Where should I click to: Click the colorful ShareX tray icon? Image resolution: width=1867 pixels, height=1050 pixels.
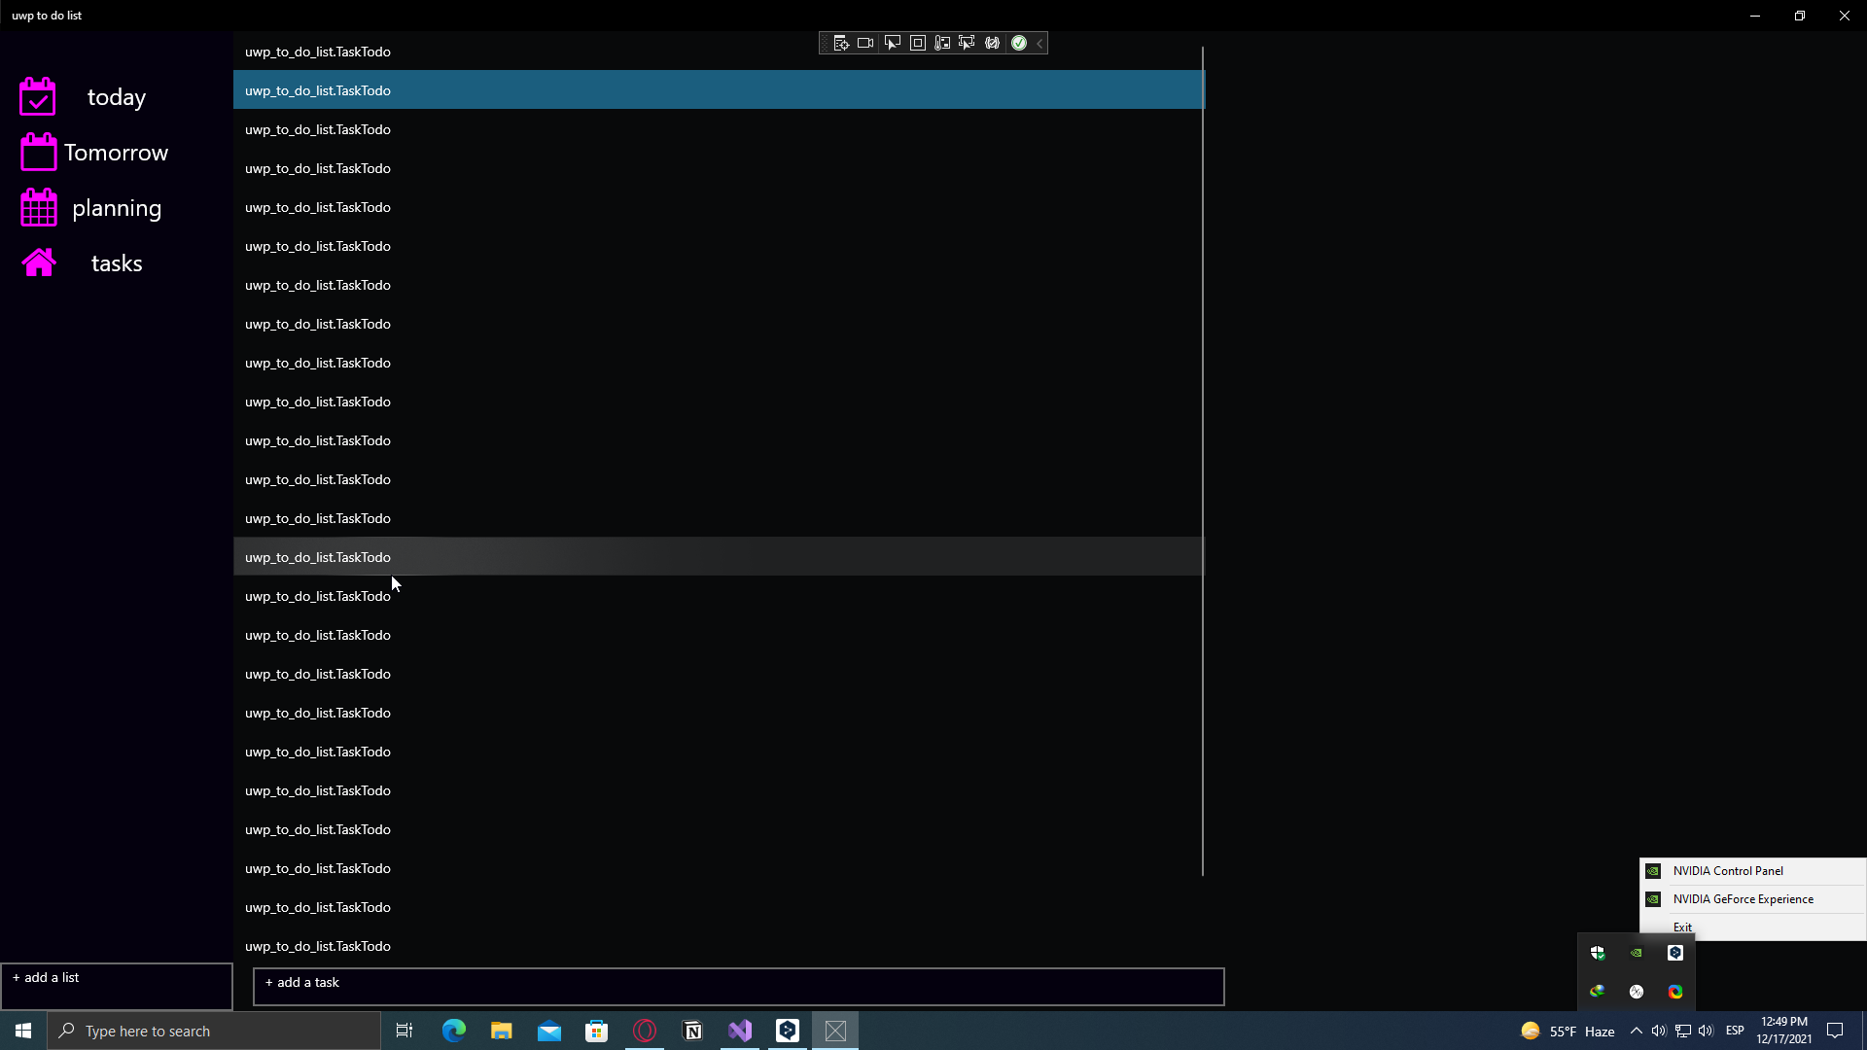click(x=1675, y=992)
